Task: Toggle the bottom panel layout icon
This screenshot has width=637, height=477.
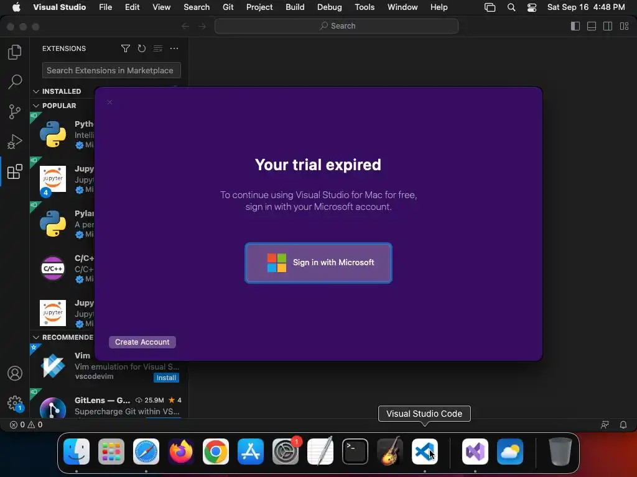Action: pyautogui.click(x=592, y=26)
